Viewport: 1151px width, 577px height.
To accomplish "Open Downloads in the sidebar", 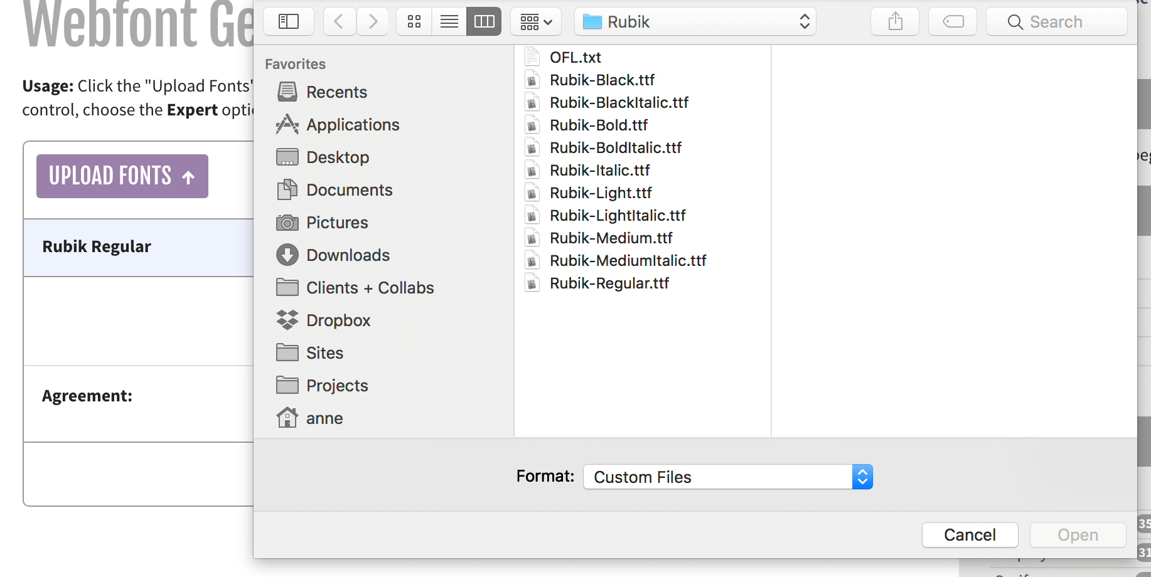I will pyautogui.click(x=333, y=255).
